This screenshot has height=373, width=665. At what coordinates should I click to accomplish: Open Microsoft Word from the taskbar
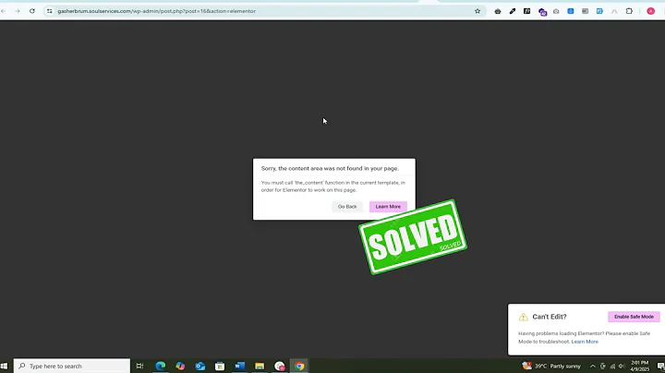(x=239, y=366)
